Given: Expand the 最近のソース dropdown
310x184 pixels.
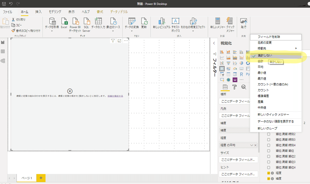Looking at the screenshot, I should (x=113, y=31).
